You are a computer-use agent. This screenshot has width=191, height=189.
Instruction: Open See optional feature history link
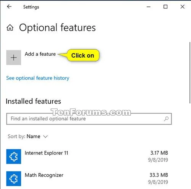(x=38, y=78)
